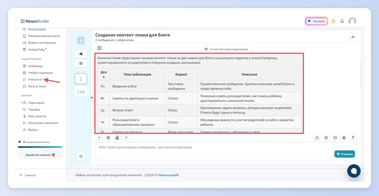Screen dimensions: 379x196
Task: Click the Отправить send button
Action: pos(344,154)
